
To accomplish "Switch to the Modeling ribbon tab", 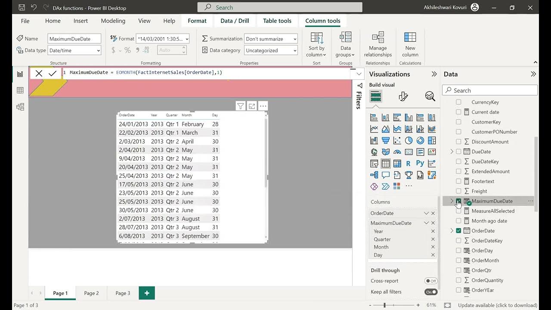I will [113, 21].
